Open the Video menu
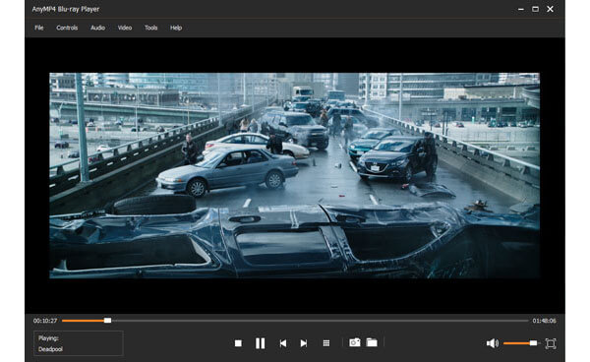The image size is (590, 362). pyautogui.click(x=125, y=28)
